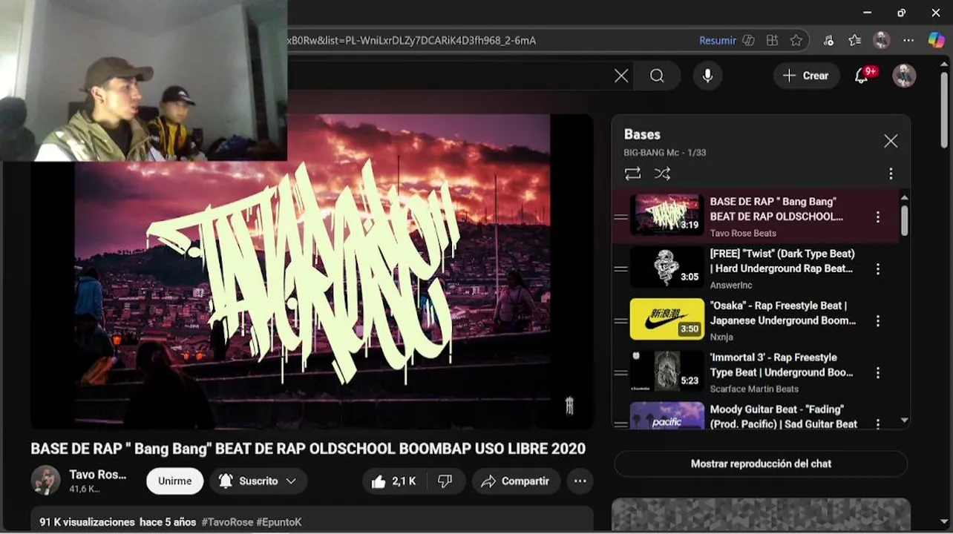The image size is (953, 534).
Task: Open more actions three-dot button under video
Action: click(580, 481)
